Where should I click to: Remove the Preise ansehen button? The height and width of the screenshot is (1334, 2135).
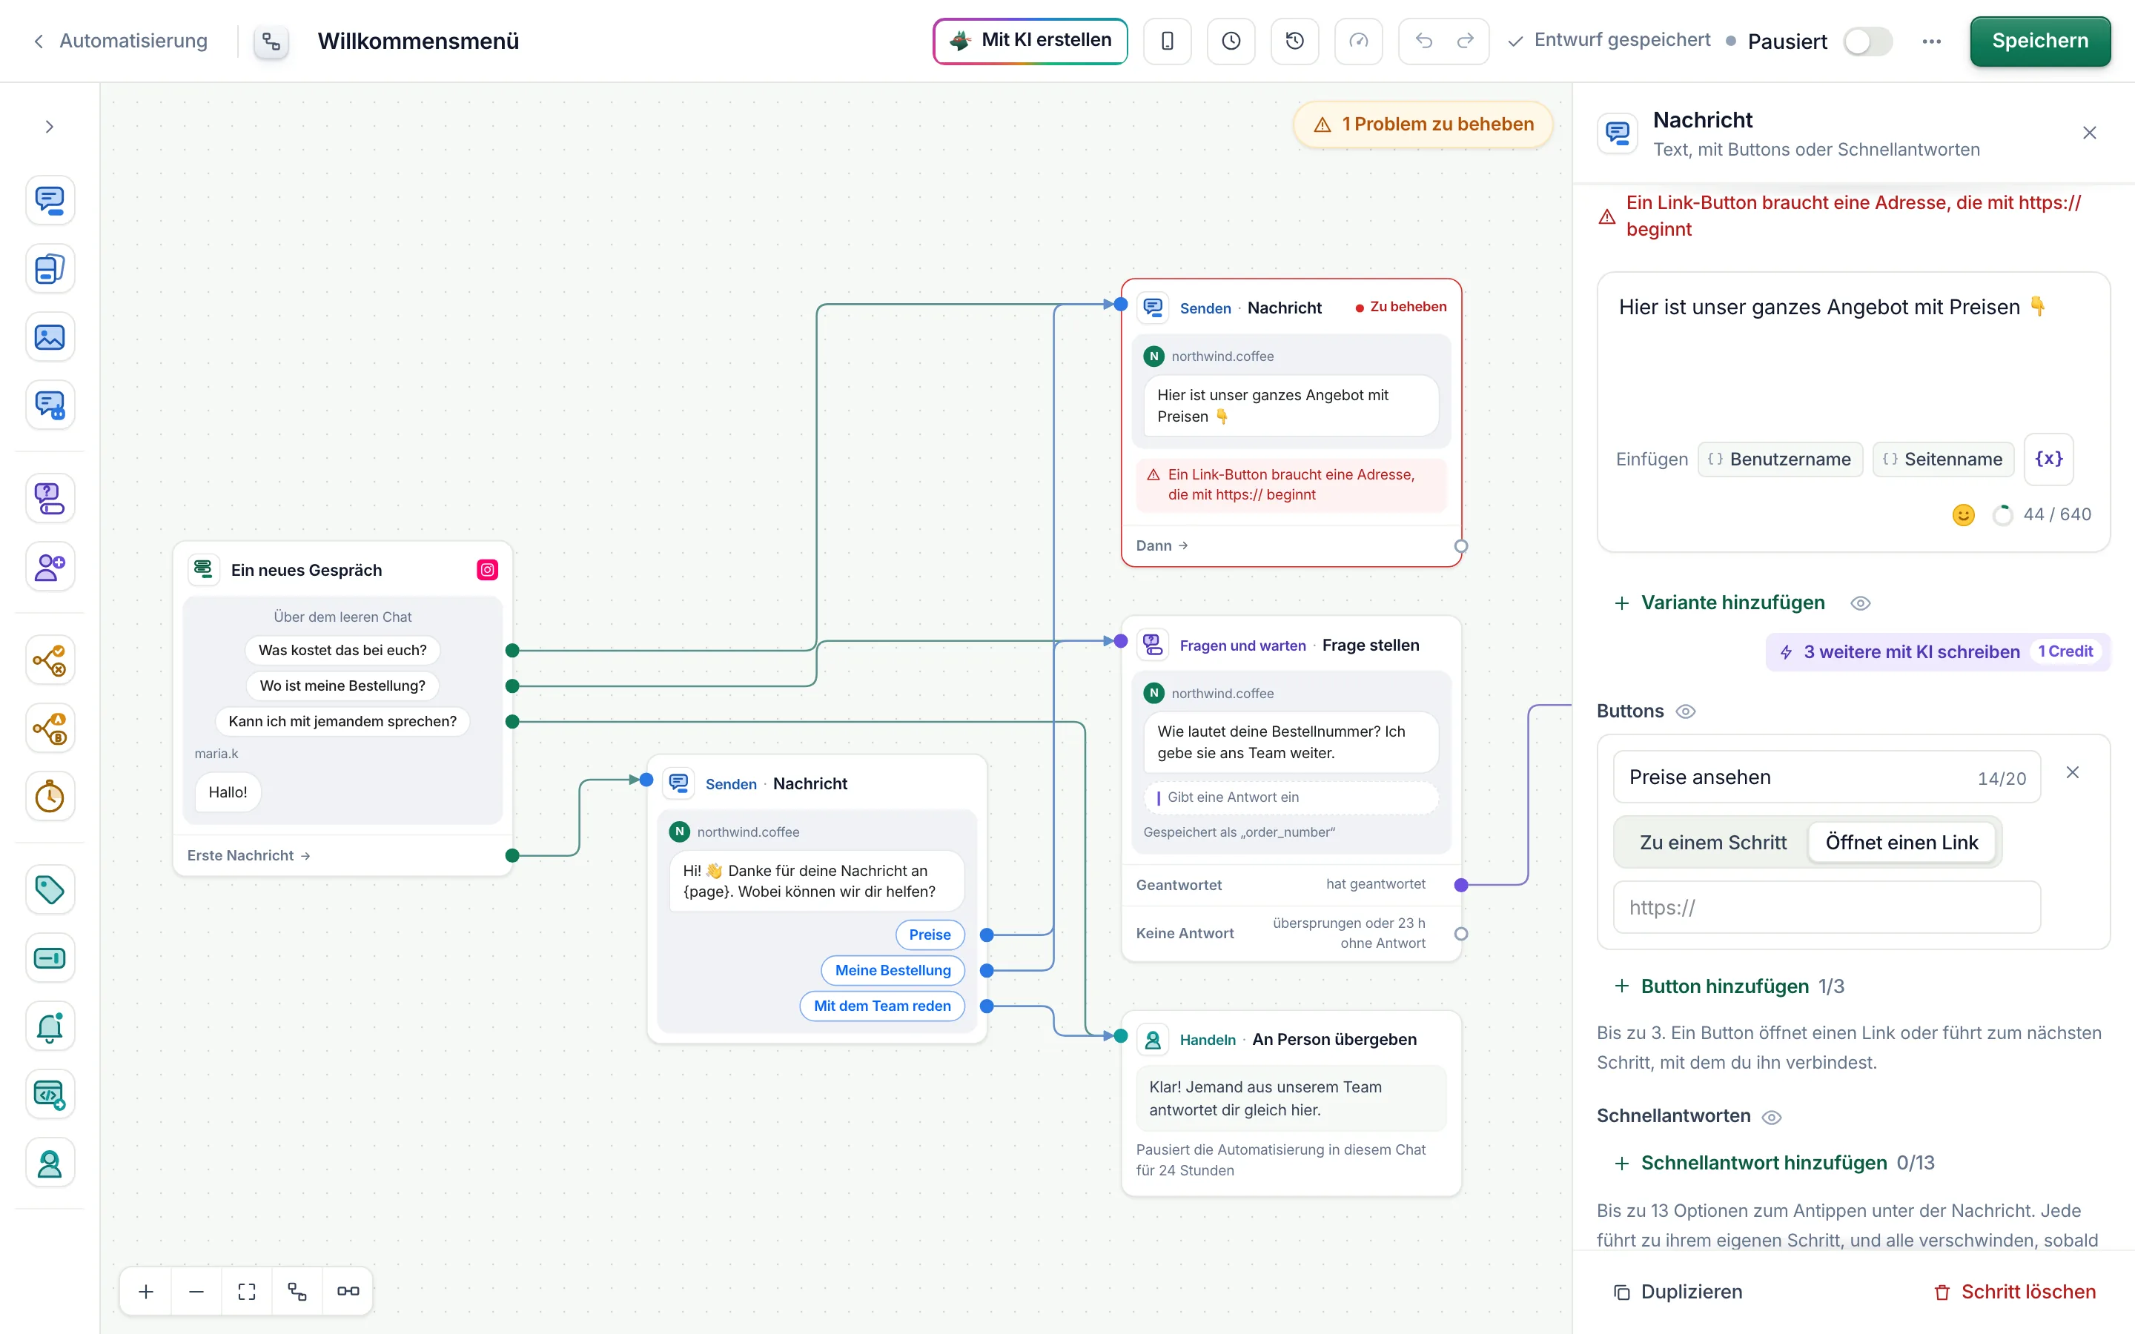2073,773
